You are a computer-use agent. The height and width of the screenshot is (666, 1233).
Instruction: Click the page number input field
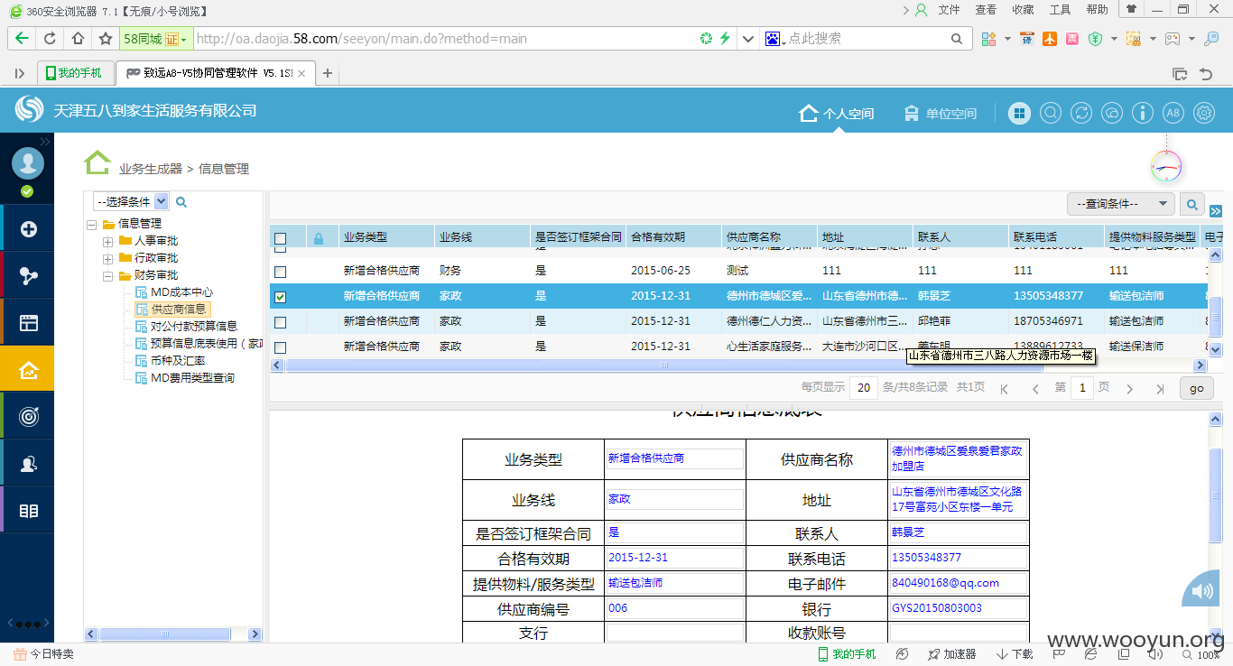(x=1082, y=388)
